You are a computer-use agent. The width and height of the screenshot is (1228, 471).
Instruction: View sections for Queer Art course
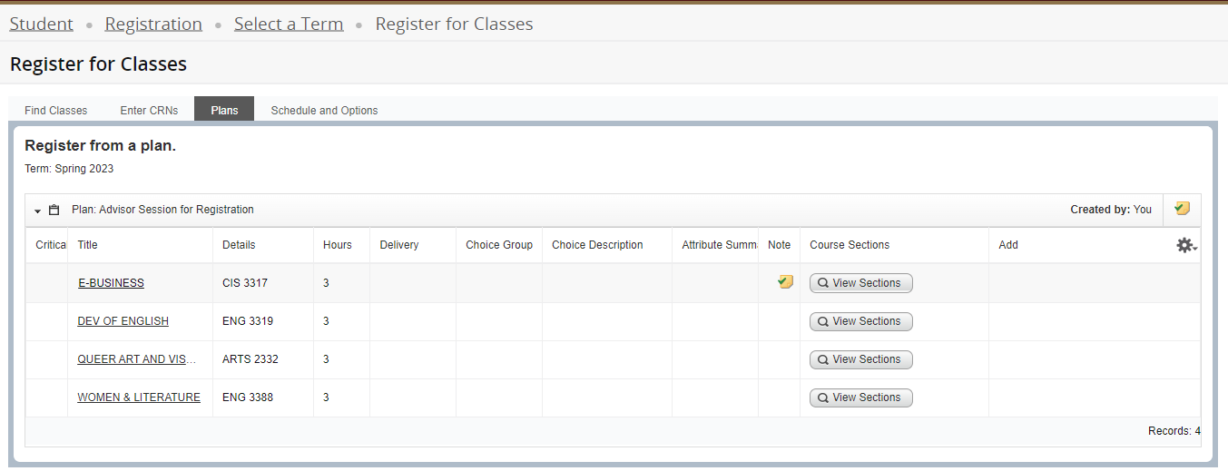point(860,359)
